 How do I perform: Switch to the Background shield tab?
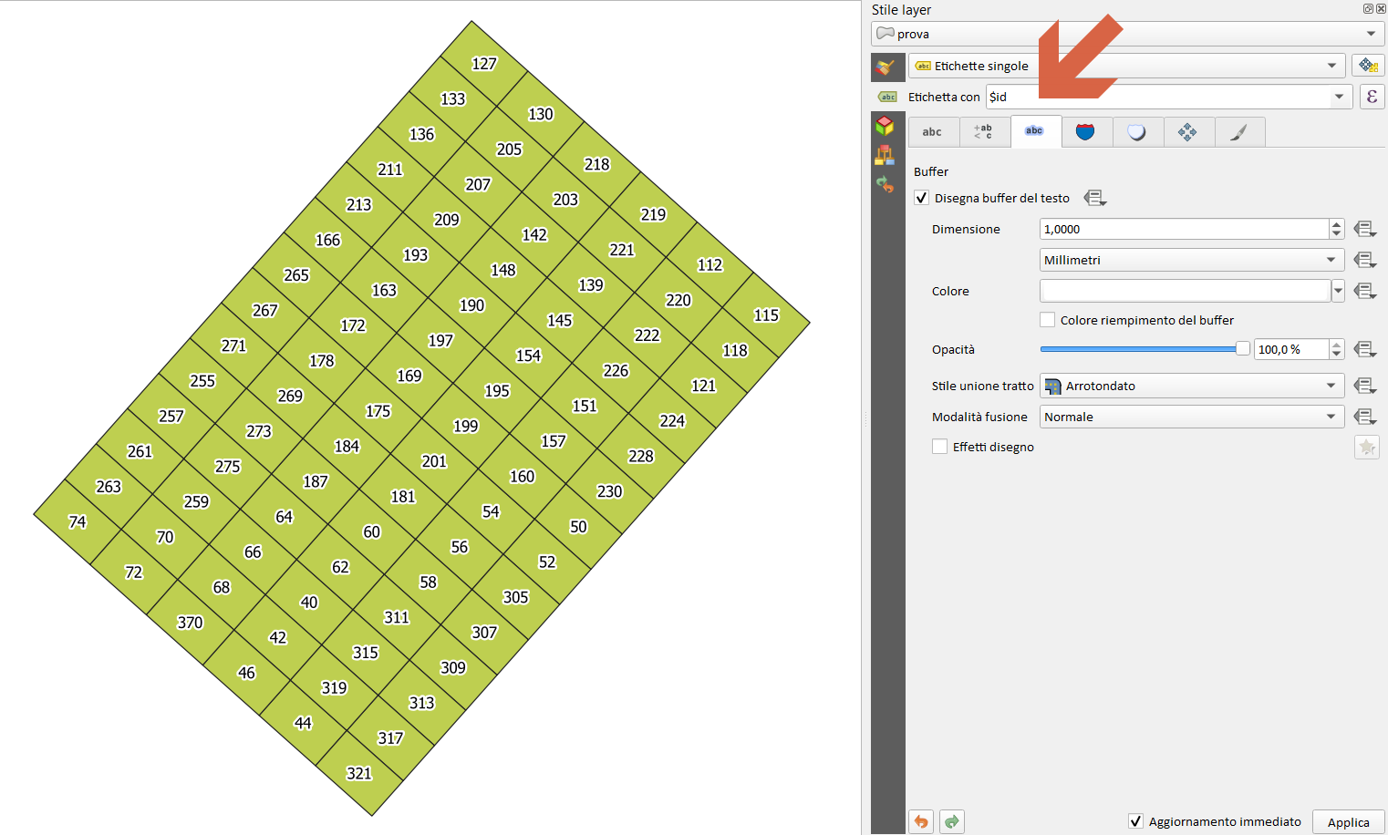1085,132
